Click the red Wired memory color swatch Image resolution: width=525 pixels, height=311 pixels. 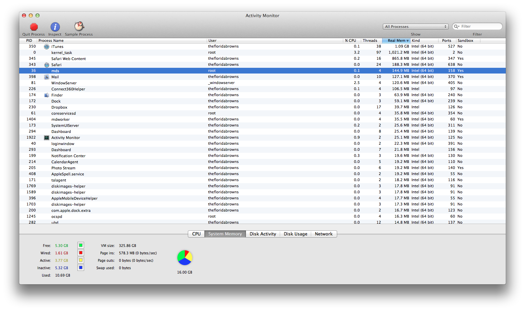81,253
